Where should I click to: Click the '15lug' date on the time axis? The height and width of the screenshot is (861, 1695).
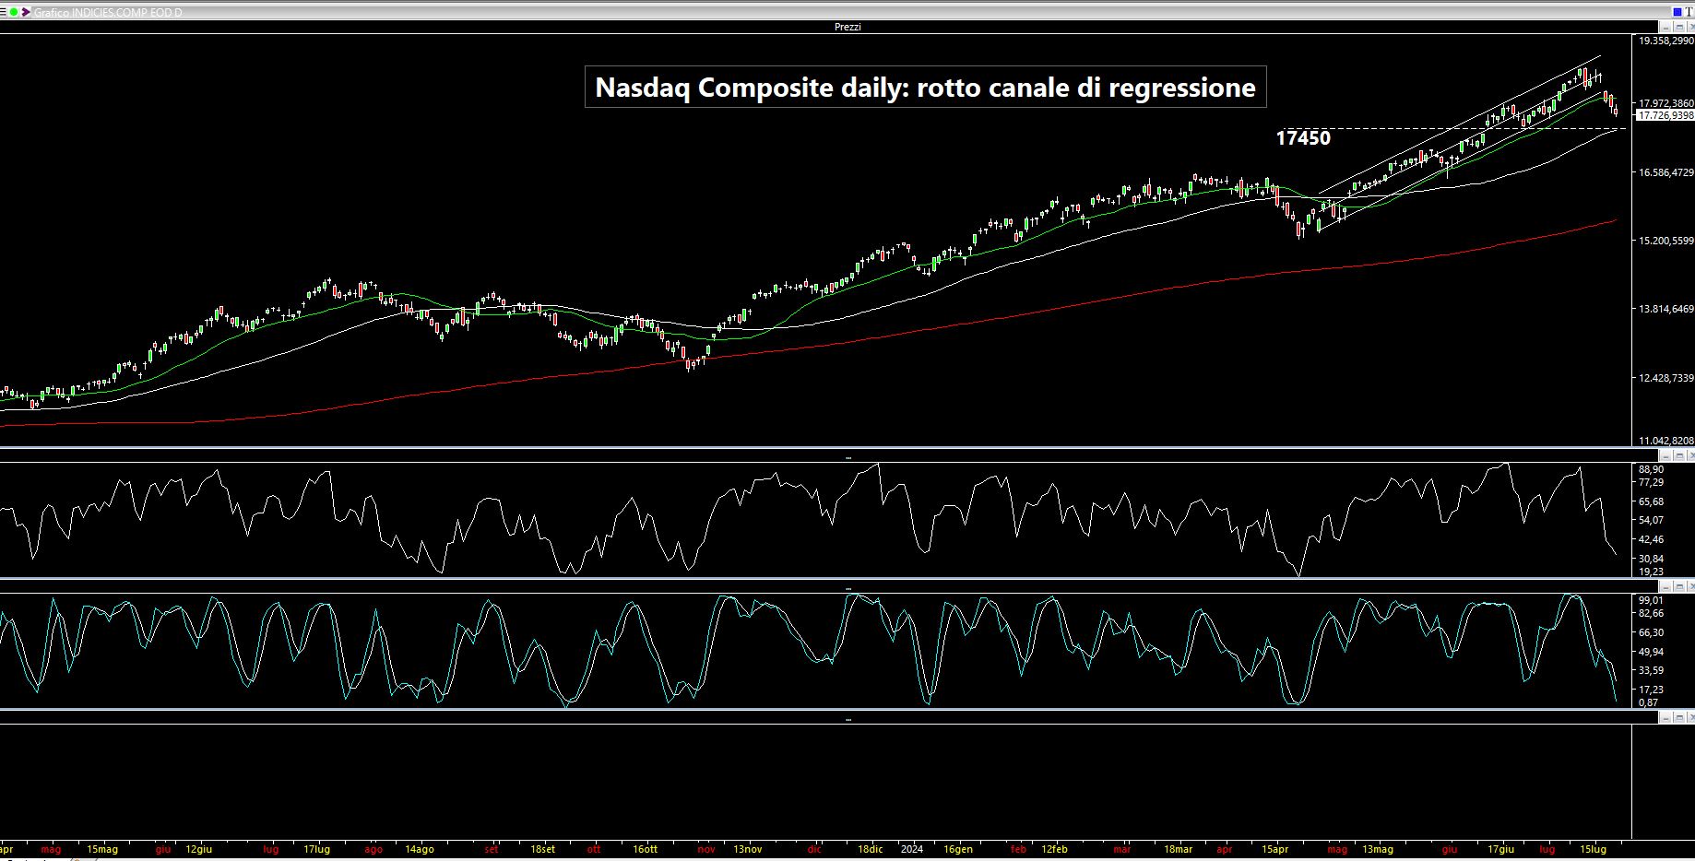[x=1594, y=849]
